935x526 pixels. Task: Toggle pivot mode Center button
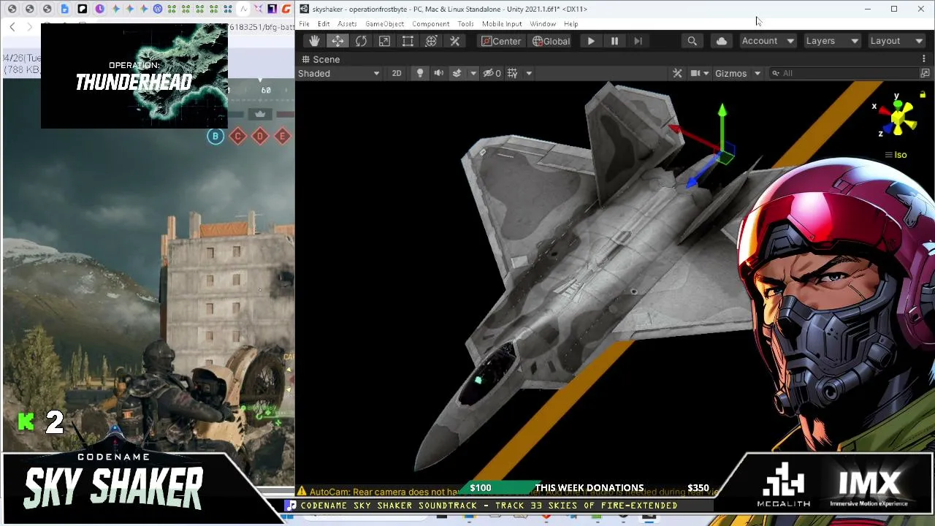(x=501, y=41)
